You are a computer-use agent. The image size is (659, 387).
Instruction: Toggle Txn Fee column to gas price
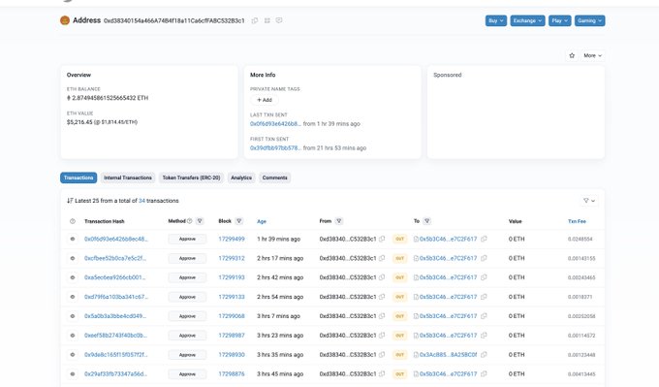point(577,222)
